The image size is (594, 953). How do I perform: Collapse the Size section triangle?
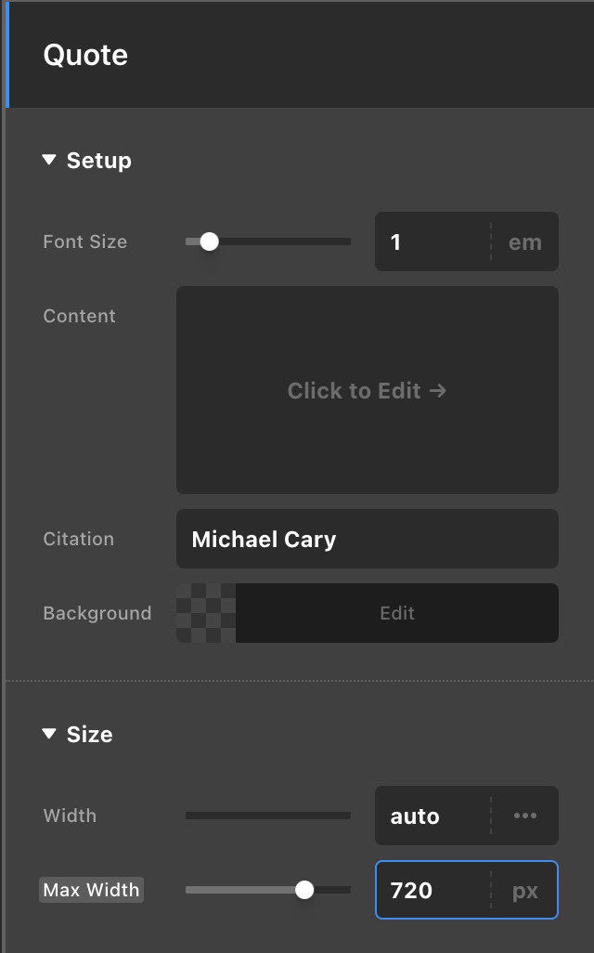[x=48, y=734]
